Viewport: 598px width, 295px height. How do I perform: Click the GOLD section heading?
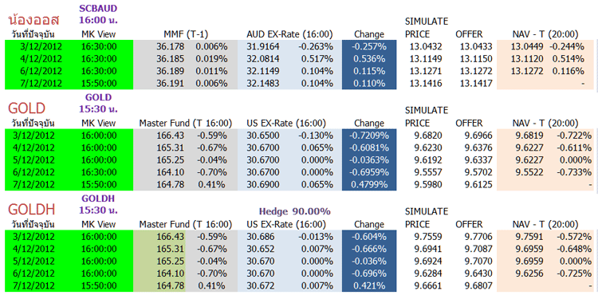(26, 108)
